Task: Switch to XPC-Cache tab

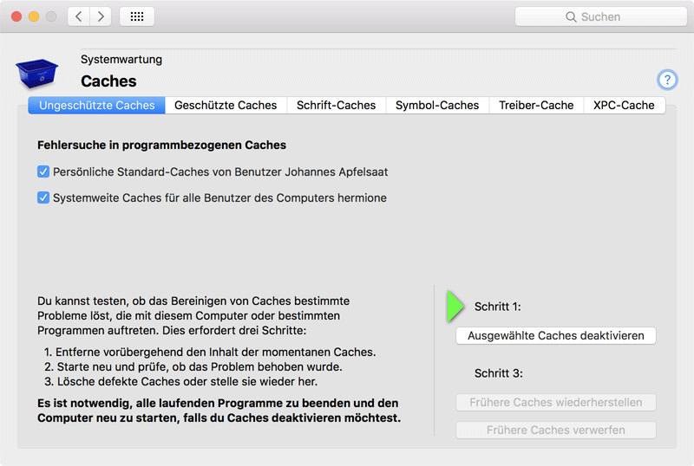Action: click(x=624, y=105)
